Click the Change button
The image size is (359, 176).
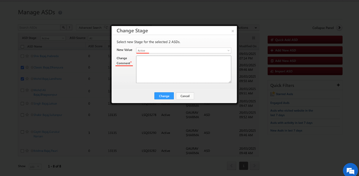[164, 96]
